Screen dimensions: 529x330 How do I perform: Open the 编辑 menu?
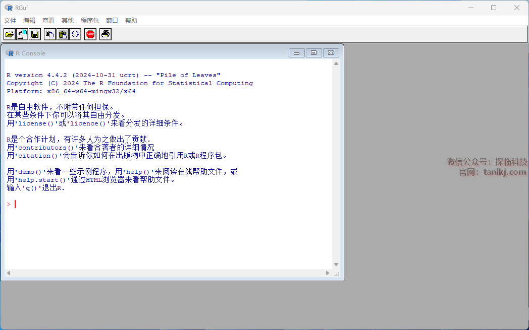coord(29,21)
